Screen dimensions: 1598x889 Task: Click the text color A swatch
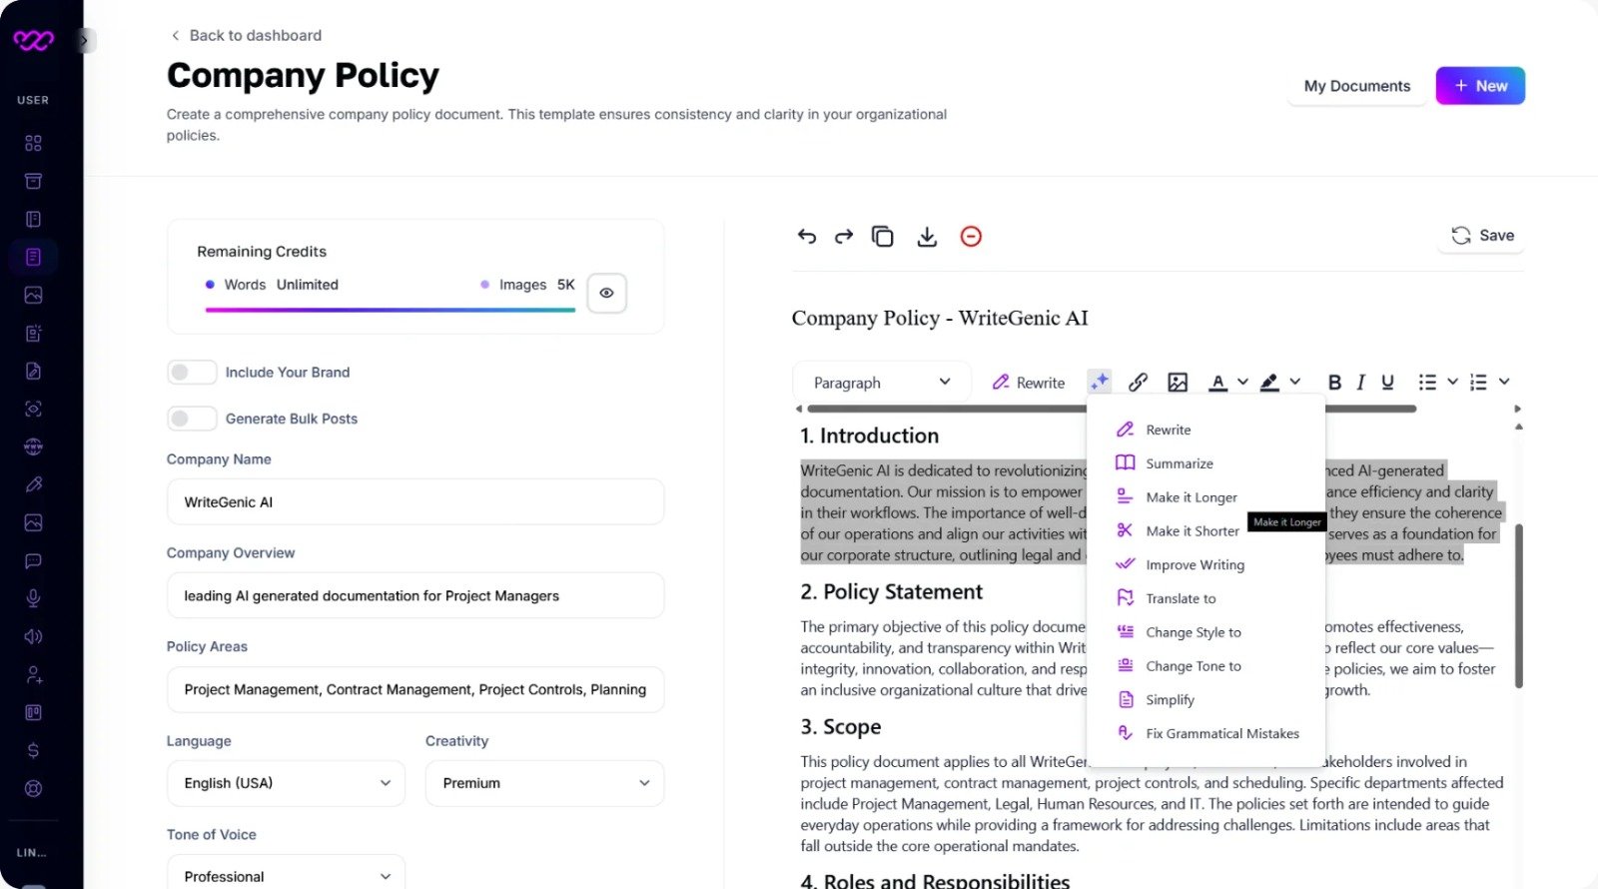pyautogui.click(x=1217, y=382)
